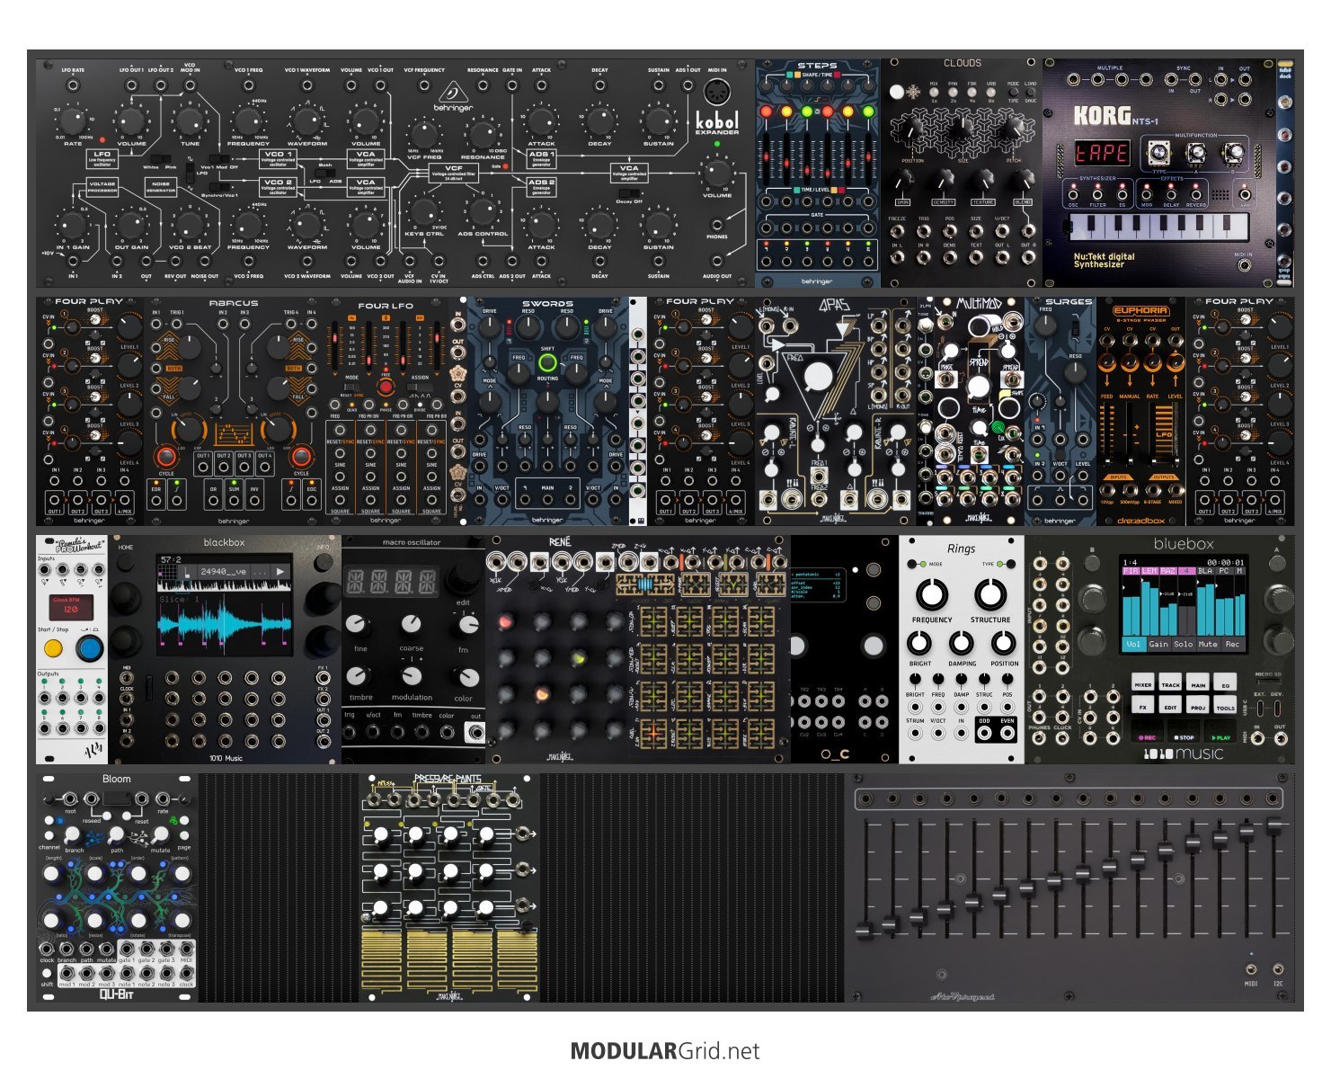Click the AUDIO OUT jack on Kobol
This screenshot has width=1331, height=1070.
[717, 263]
